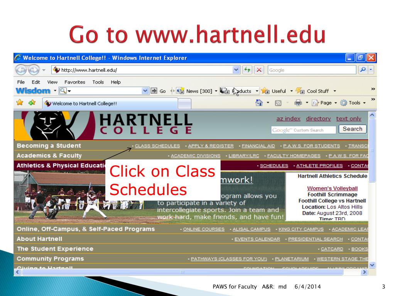Click the Stop loading red X icon

[x=259, y=70]
